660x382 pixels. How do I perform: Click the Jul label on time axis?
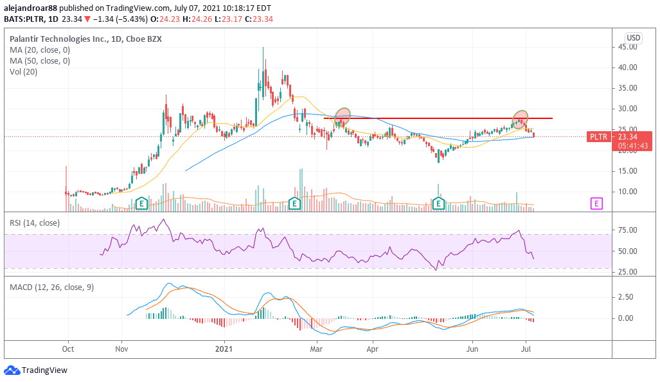click(526, 349)
